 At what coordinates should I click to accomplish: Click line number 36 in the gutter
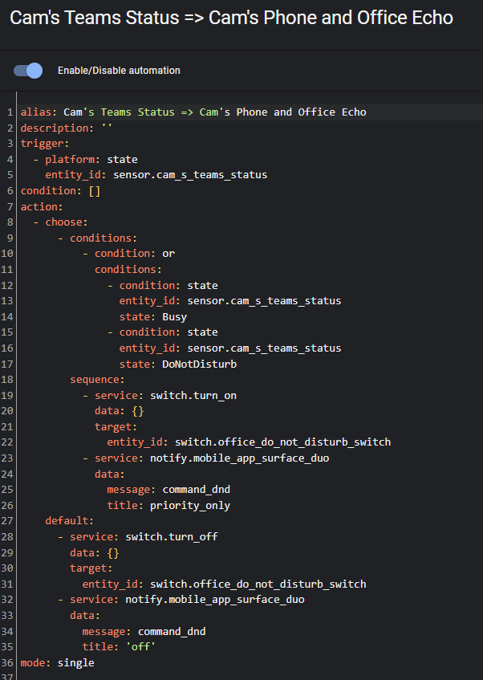click(x=7, y=663)
